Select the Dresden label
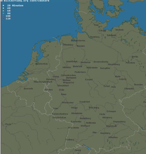146x154 pixels. coord(139,84)
